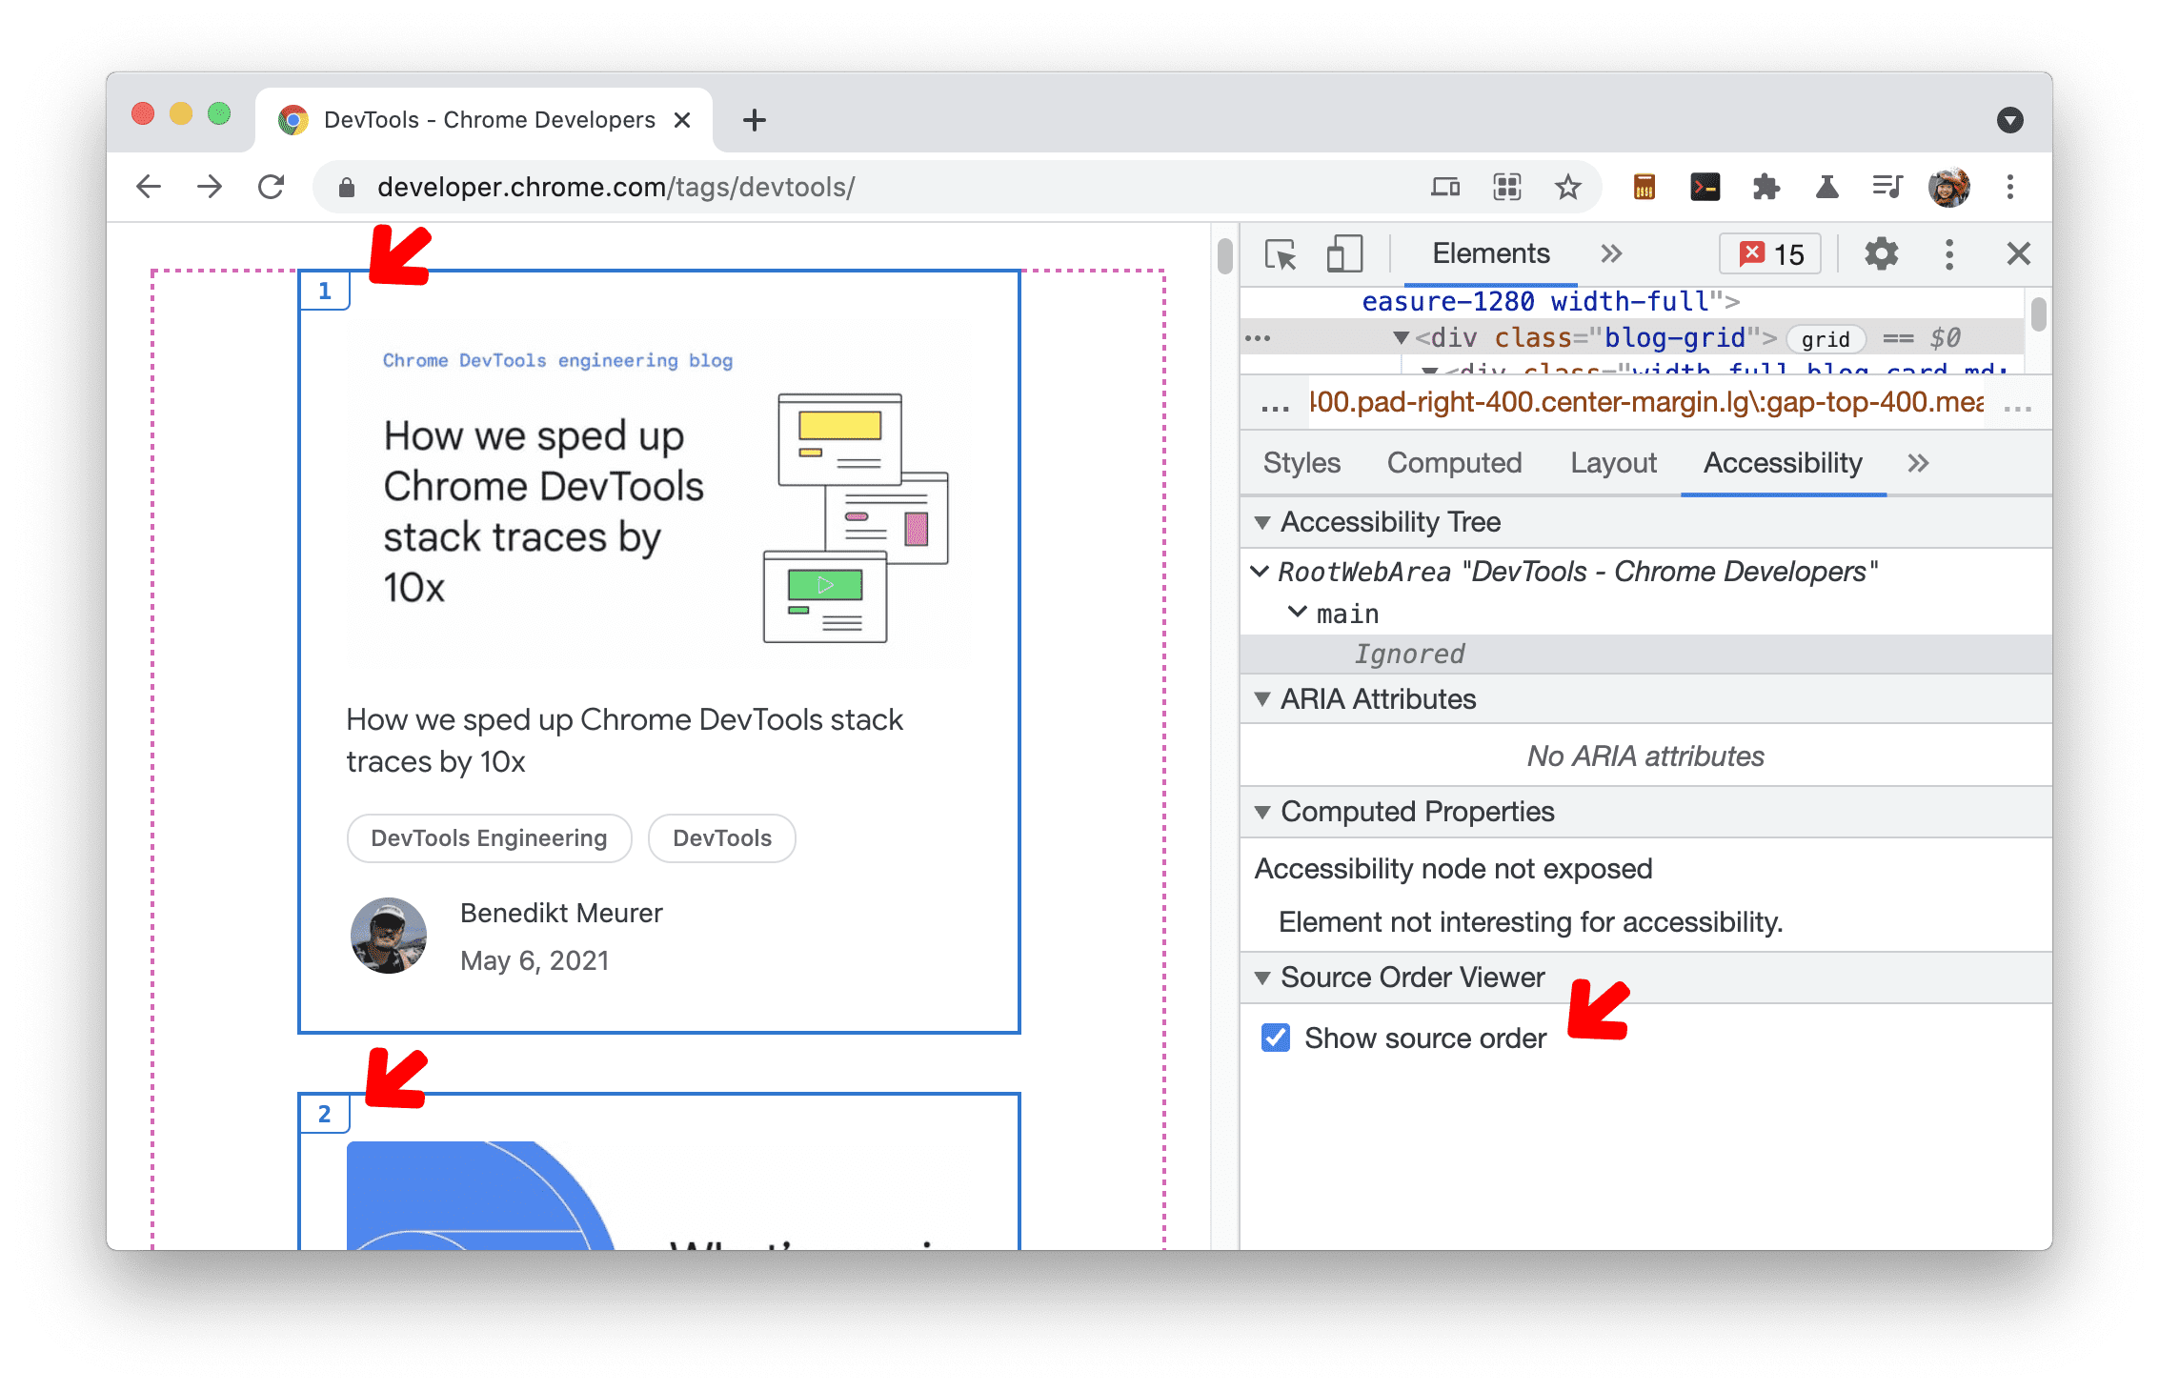This screenshot has height=1391, width=2159.
Task: Click the close DevTools panel icon
Action: (x=2019, y=256)
